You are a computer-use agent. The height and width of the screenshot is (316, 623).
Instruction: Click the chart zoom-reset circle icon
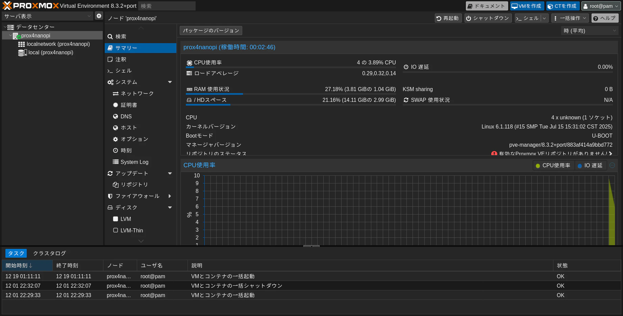pos(612,165)
